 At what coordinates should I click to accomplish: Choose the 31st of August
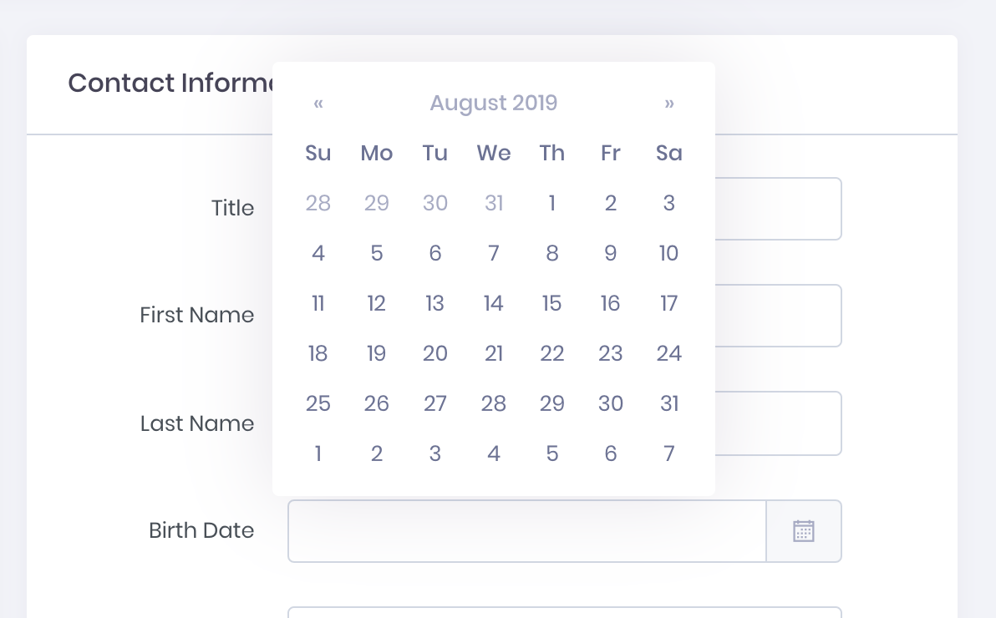[x=668, y=403]
